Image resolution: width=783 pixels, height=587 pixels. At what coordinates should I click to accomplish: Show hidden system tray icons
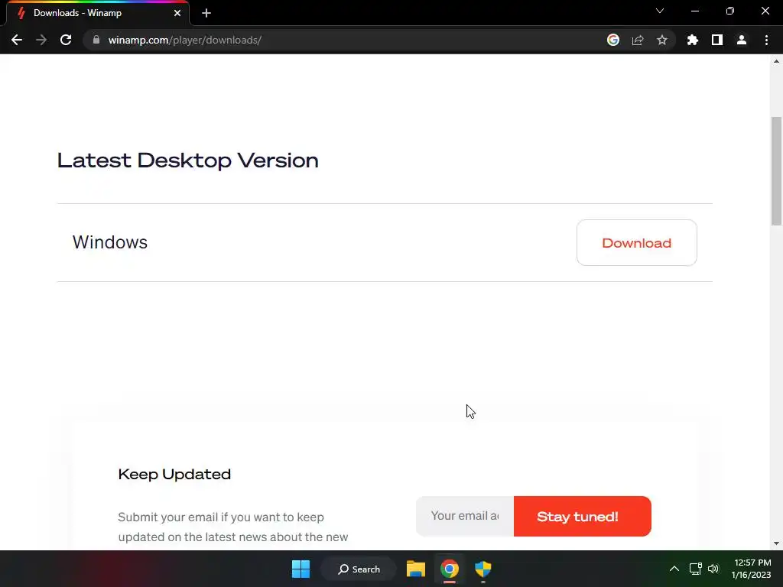674,569
